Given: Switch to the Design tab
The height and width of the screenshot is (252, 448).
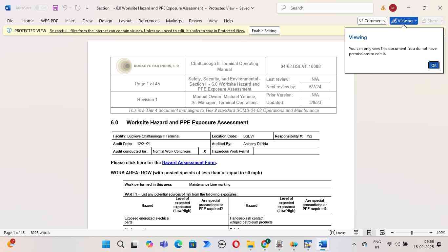Looking at the screenshot, I should tap(106, 21).
